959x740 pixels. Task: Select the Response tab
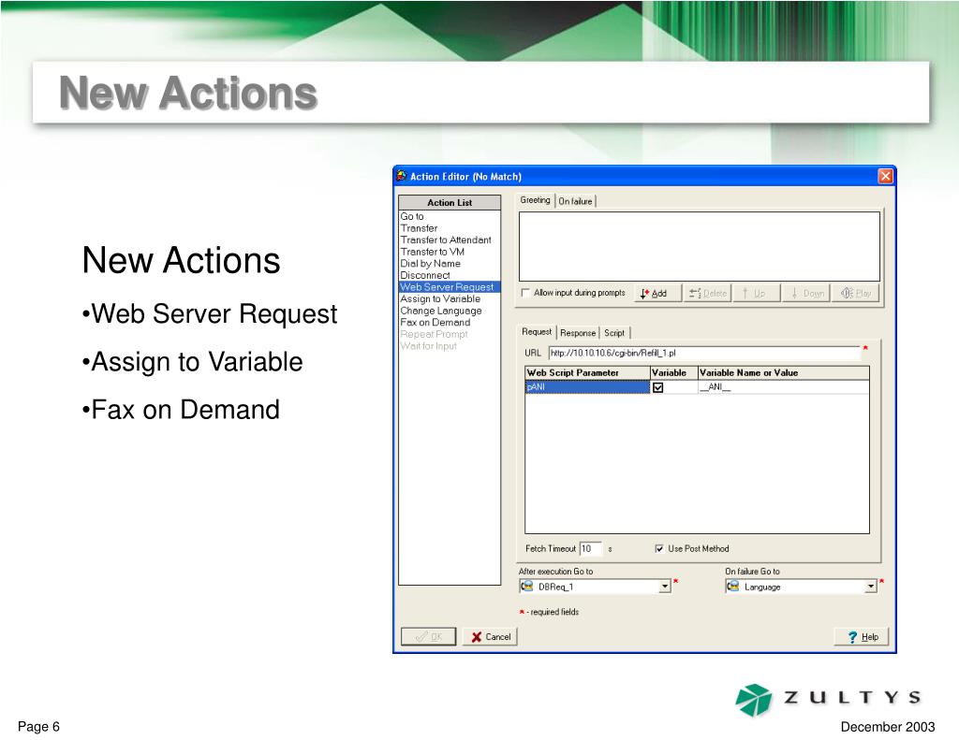pos(578,333)
